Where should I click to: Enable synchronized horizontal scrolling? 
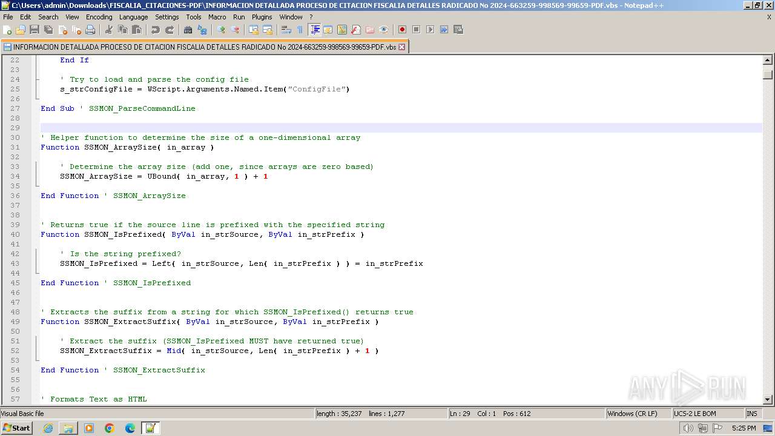tap(268, 30)
